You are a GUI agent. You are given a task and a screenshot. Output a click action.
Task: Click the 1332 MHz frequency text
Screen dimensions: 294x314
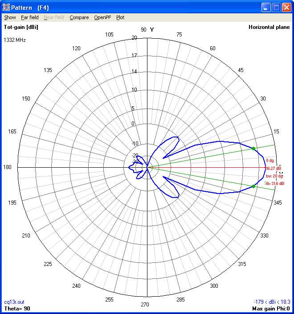pyautogui.click(x=15, y=40)
